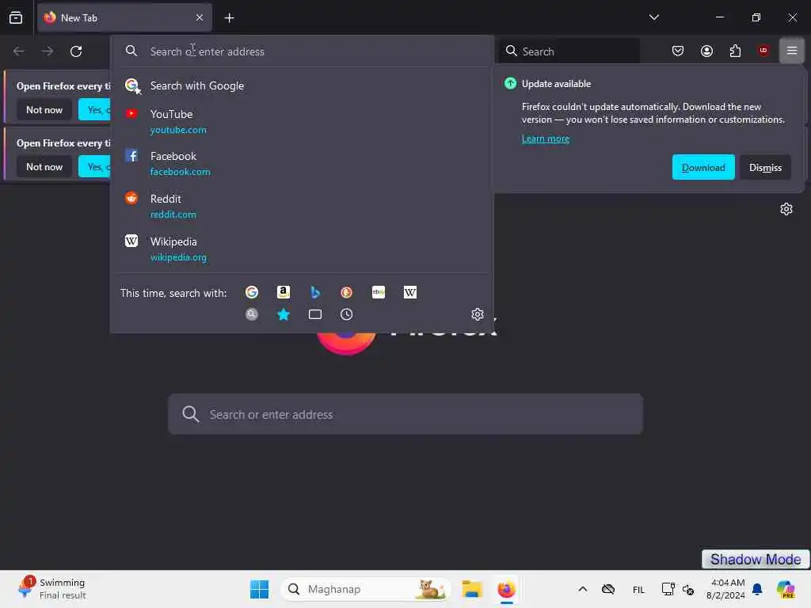Search this time with eBay icon
This screenshot has width=811, height=608.
coord(378,293)
